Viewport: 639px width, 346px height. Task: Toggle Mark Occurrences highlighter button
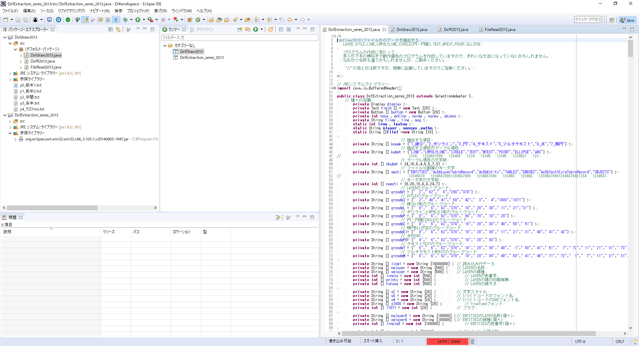tap(86, 20)
